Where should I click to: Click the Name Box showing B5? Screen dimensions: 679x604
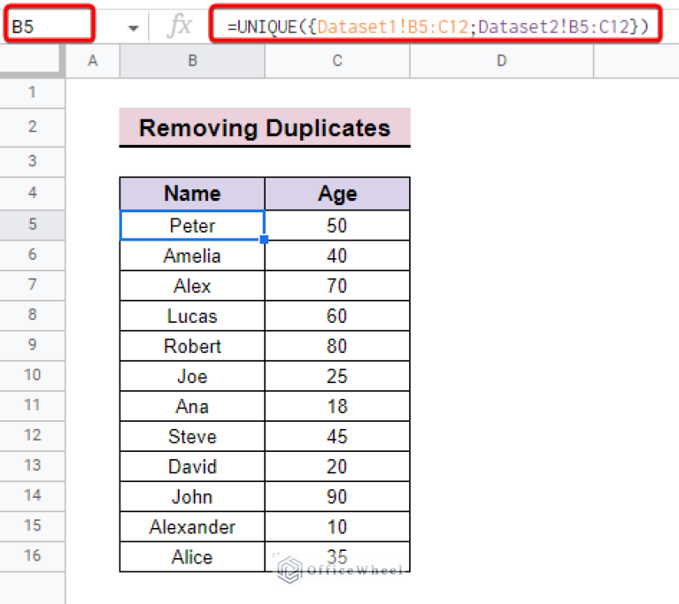50,27
